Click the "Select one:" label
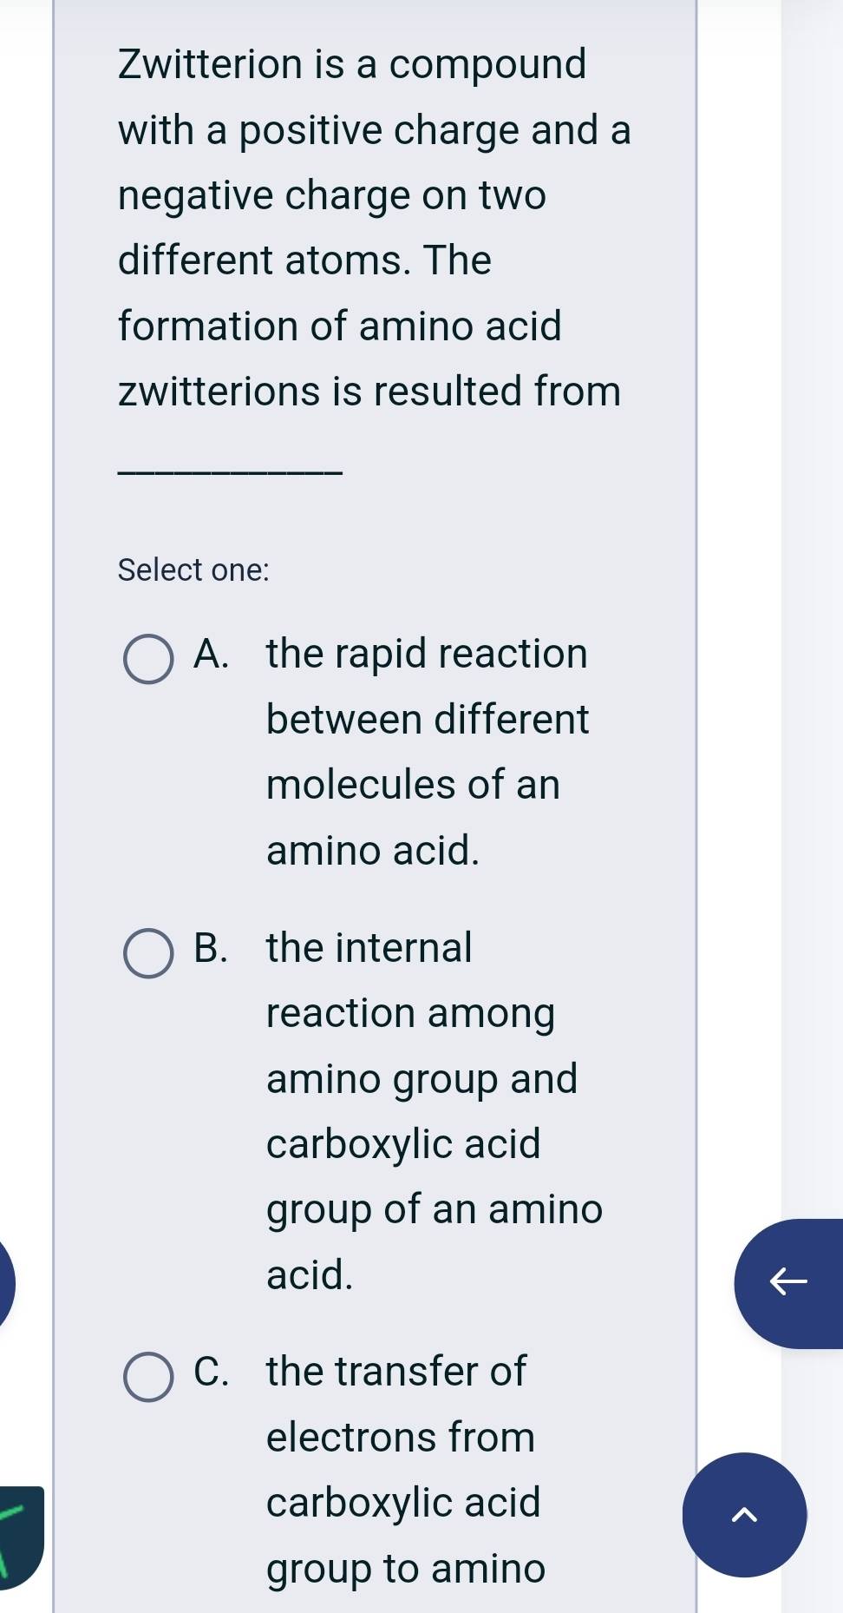The height and width of the screenshot is (1613, 843). pyautogui.click(x=193, y=570)
